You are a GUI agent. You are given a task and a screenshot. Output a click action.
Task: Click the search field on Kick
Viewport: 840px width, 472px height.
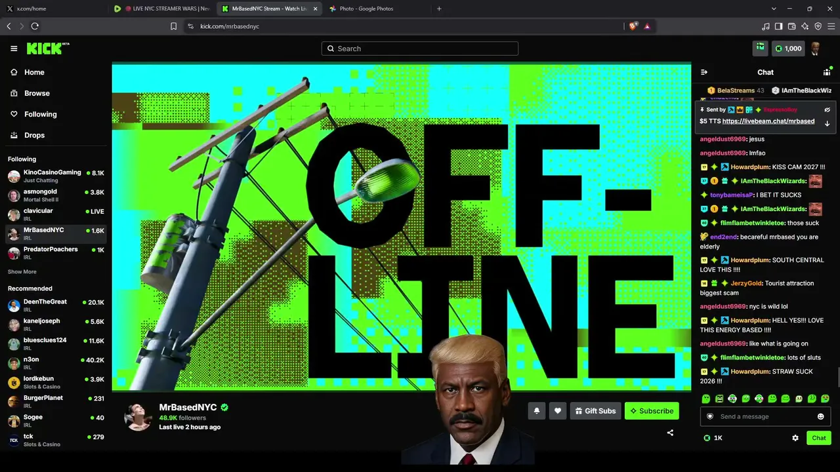coord(420,49)
